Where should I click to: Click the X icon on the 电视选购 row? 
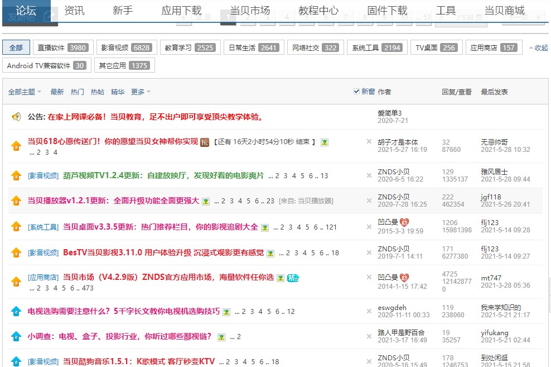coord(369,311)
